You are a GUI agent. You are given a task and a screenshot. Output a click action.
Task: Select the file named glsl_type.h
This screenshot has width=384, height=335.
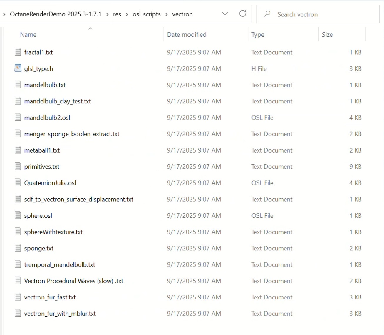(39, 69)
